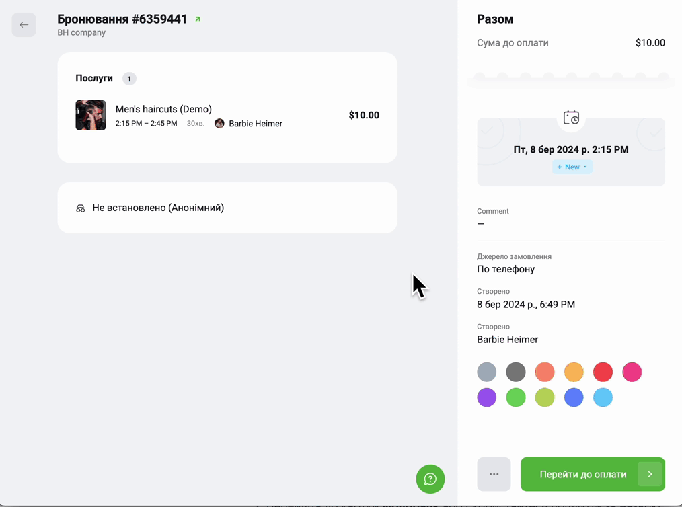Click the booking date Пт, 8 бер 2024
682x507 pixels.
570,149
